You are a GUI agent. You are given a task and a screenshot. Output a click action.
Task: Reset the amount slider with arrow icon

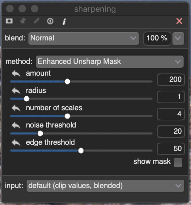click(x=16, y=74)
